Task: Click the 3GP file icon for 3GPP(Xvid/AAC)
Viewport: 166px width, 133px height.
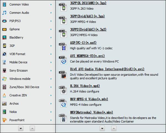Action: point(63,20)
